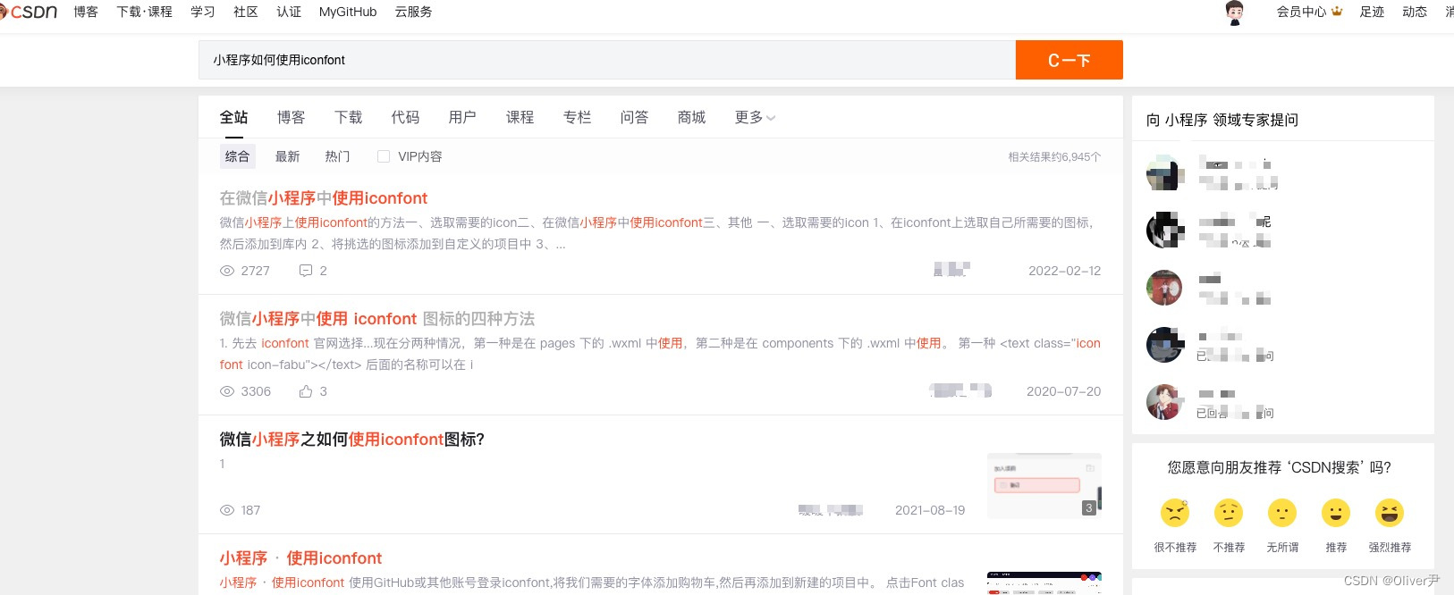Switch to the 商城 tab

pos(692,117)
